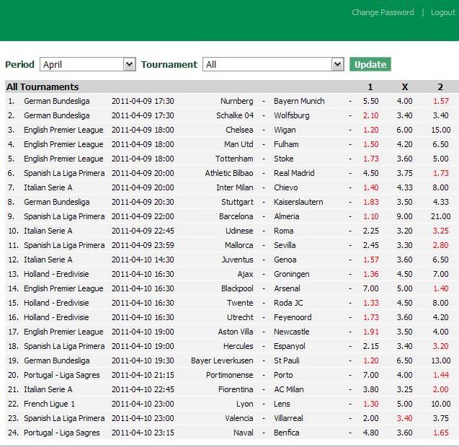Click the Logout link
This screenshot has width=459, height=447.
443,12
